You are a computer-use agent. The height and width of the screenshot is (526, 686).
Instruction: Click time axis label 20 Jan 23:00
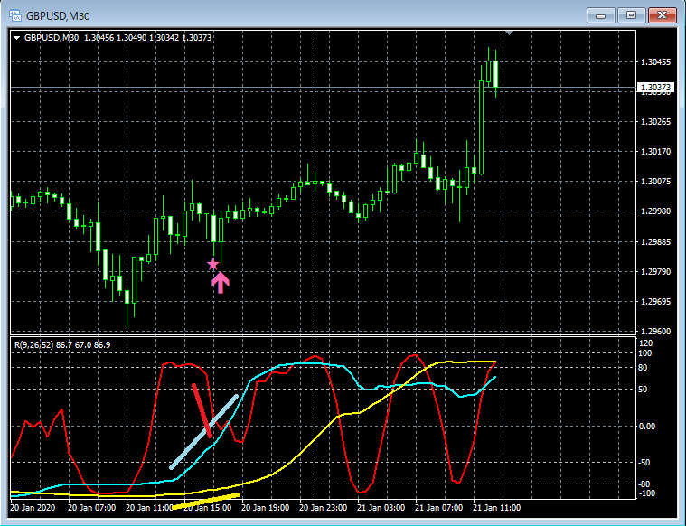click(x=323, y=508)
